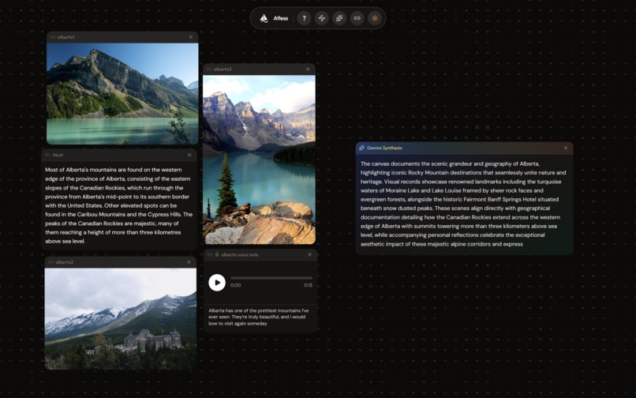The image size is (636, 398).
Task: Click the alberta2 card title
Action: pos(64,262)
